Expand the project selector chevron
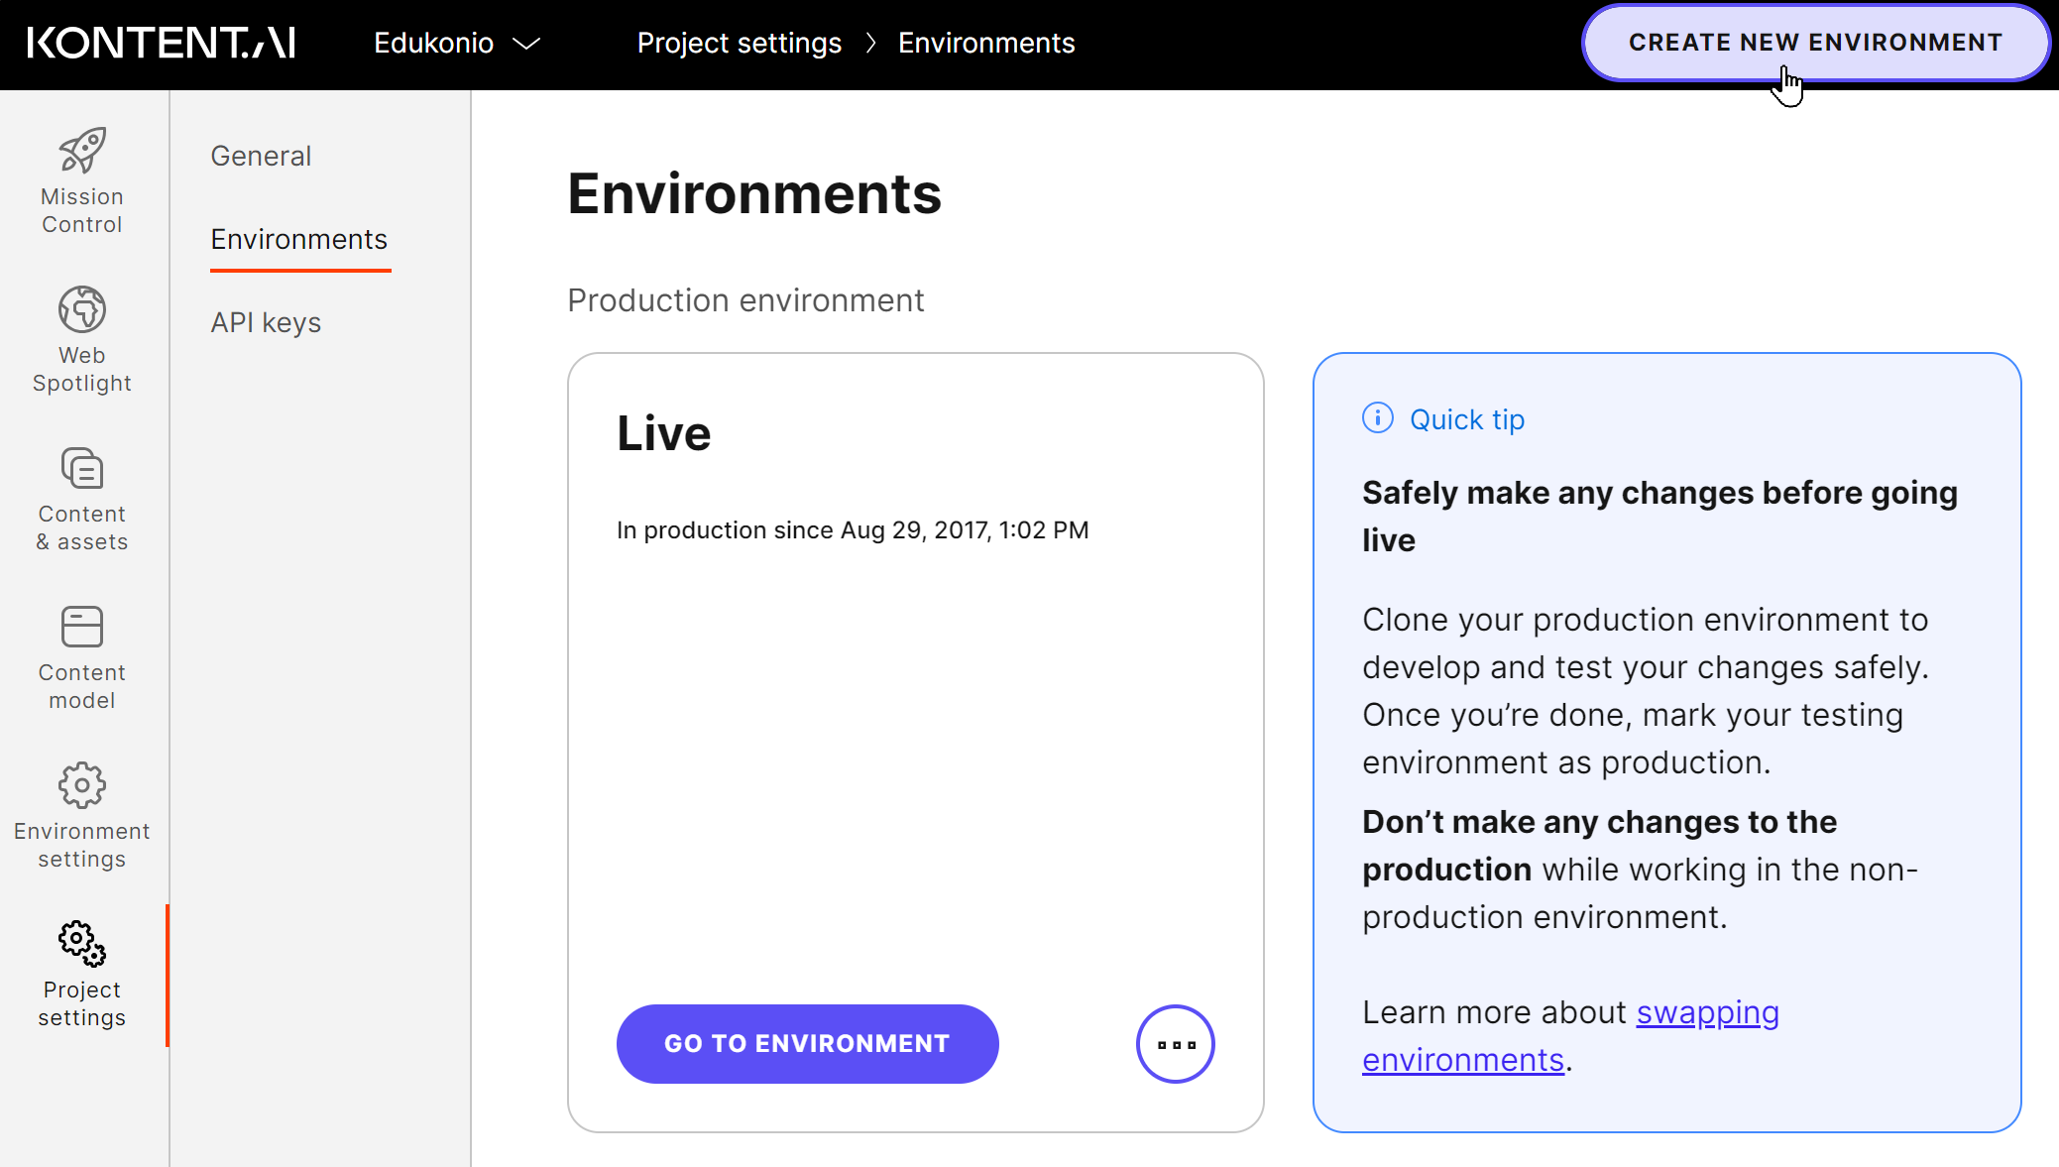 527,43
